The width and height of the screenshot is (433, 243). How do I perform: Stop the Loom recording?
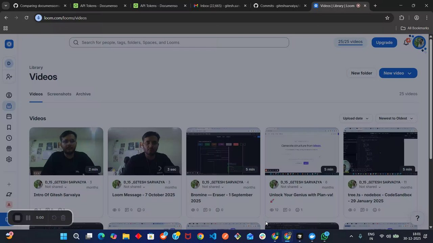pyautogui.click(x=18, y=218)
